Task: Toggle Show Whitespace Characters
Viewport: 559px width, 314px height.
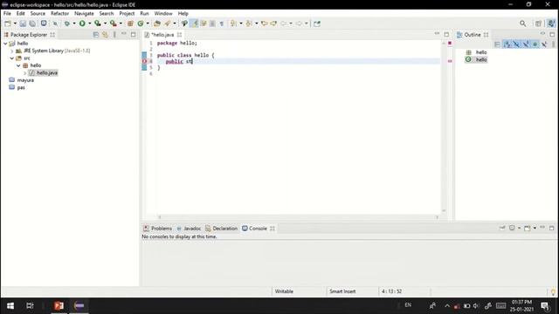Action: click(x=221, y=24)
